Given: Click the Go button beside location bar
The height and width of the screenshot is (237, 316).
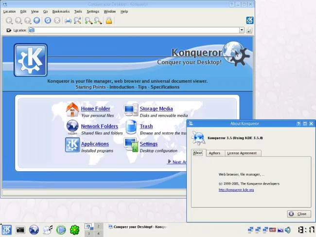Looking at the screenshot, I should coord(249,30).
